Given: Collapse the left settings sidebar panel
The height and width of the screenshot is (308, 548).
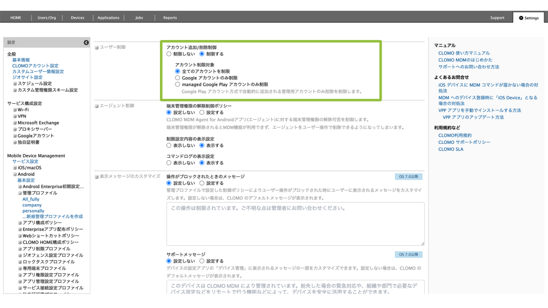Looking at the screenshot, I should (86, 42).
